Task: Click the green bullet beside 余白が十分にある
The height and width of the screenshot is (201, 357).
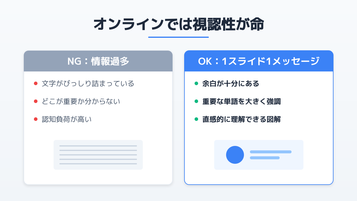Action: pyautogui.click(x=196, y=83)
